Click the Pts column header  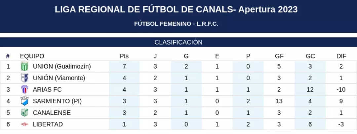[124, 56]
